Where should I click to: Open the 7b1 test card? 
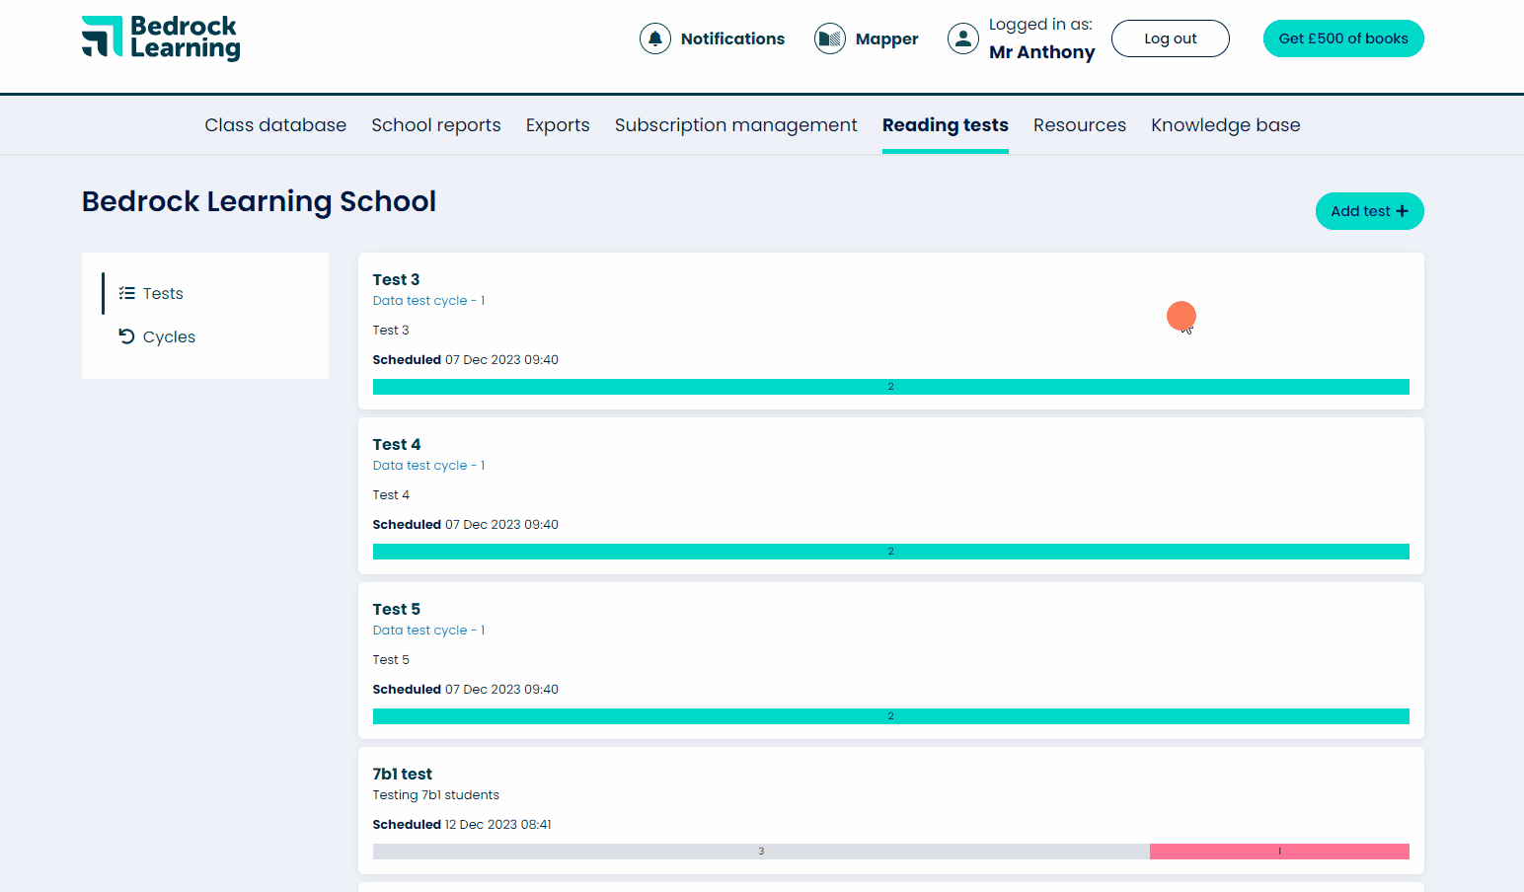pyautogui.click(x=403, y=774)
